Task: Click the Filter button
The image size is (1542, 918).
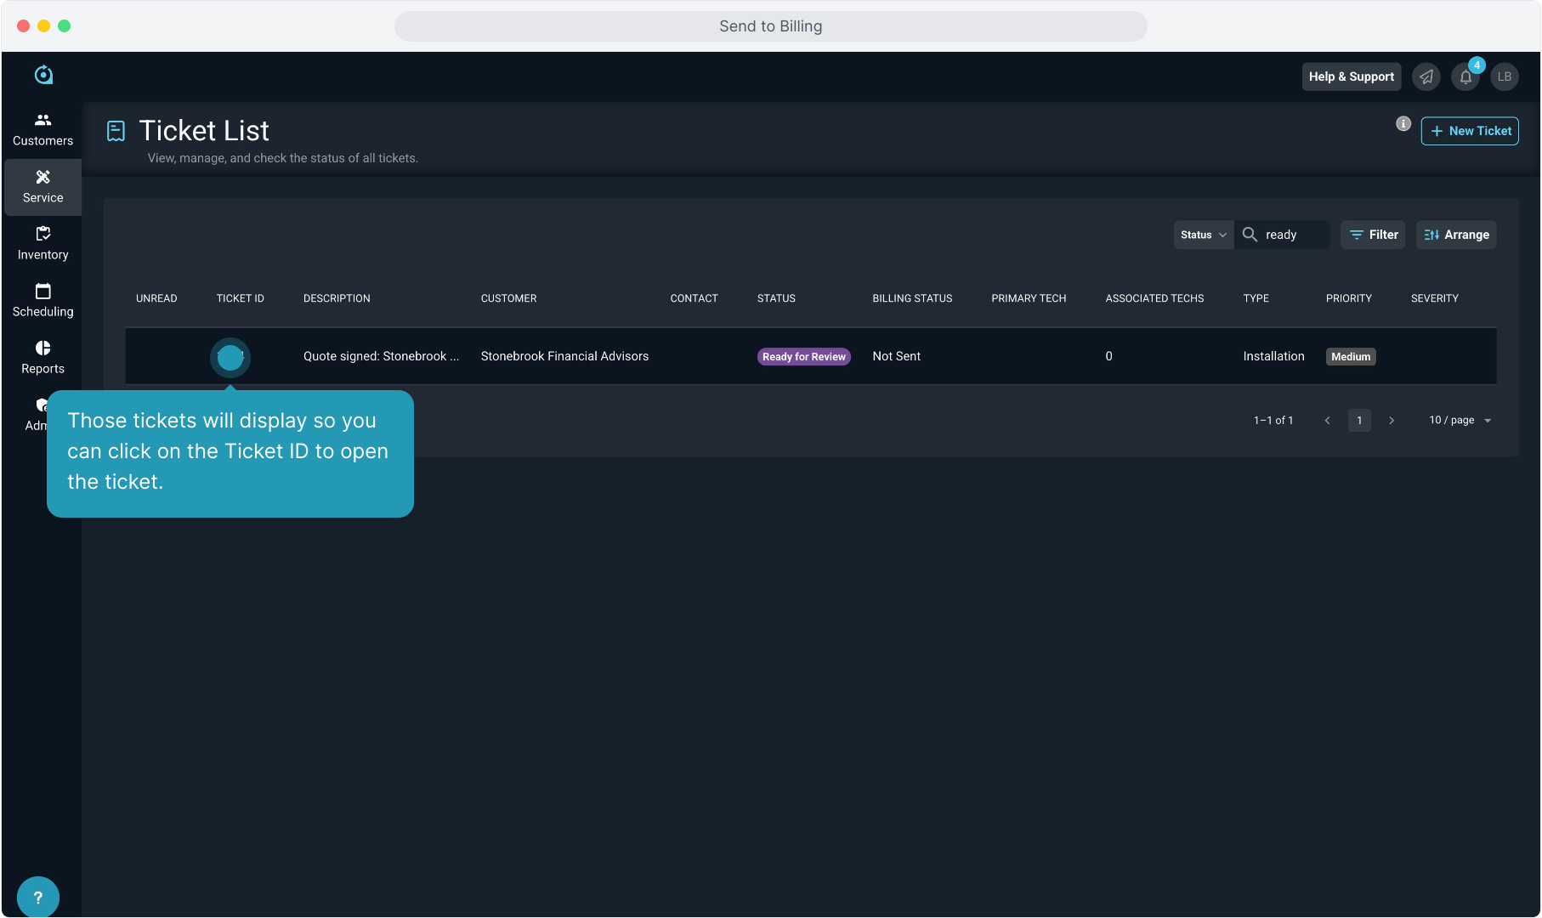Action: click(x=1373, y=235)
